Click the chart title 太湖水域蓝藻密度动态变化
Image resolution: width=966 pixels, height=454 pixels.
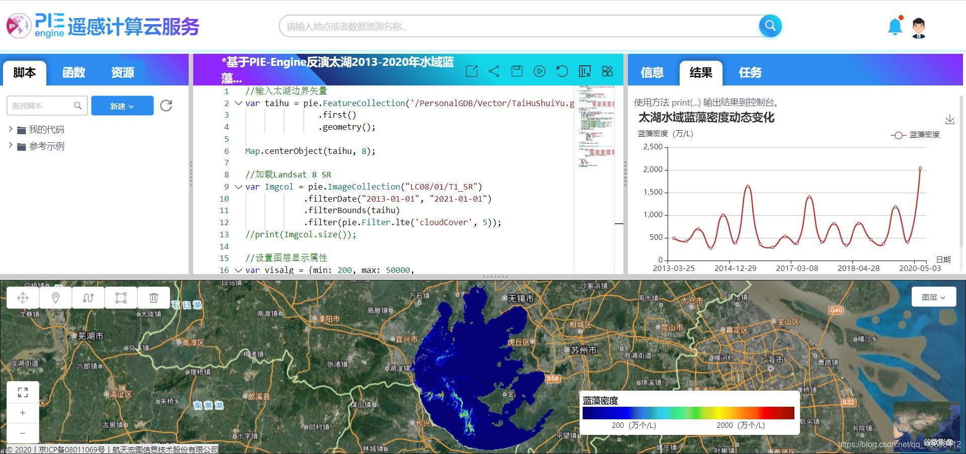706,118
